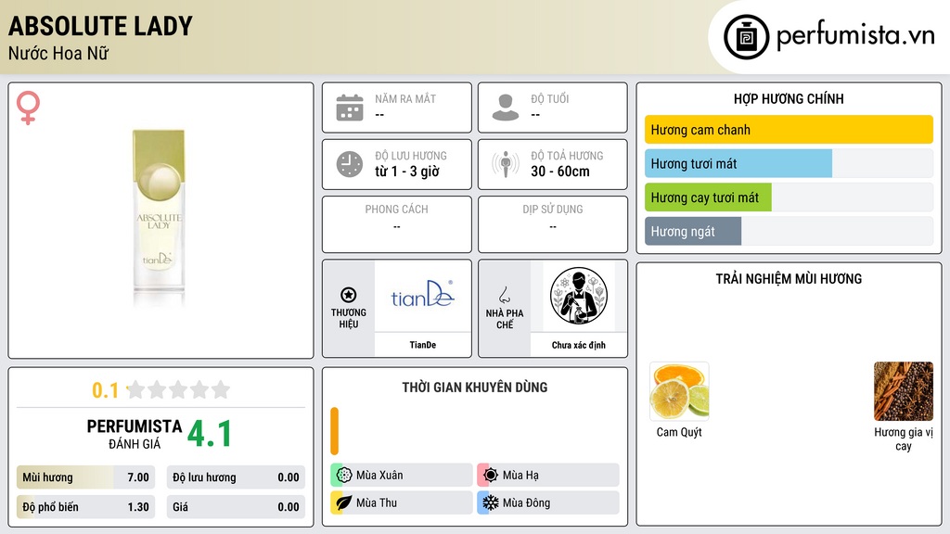Click the Mùa Hạ sun icon
Screen dimensions: 950x534
click(x=491, y=476)
